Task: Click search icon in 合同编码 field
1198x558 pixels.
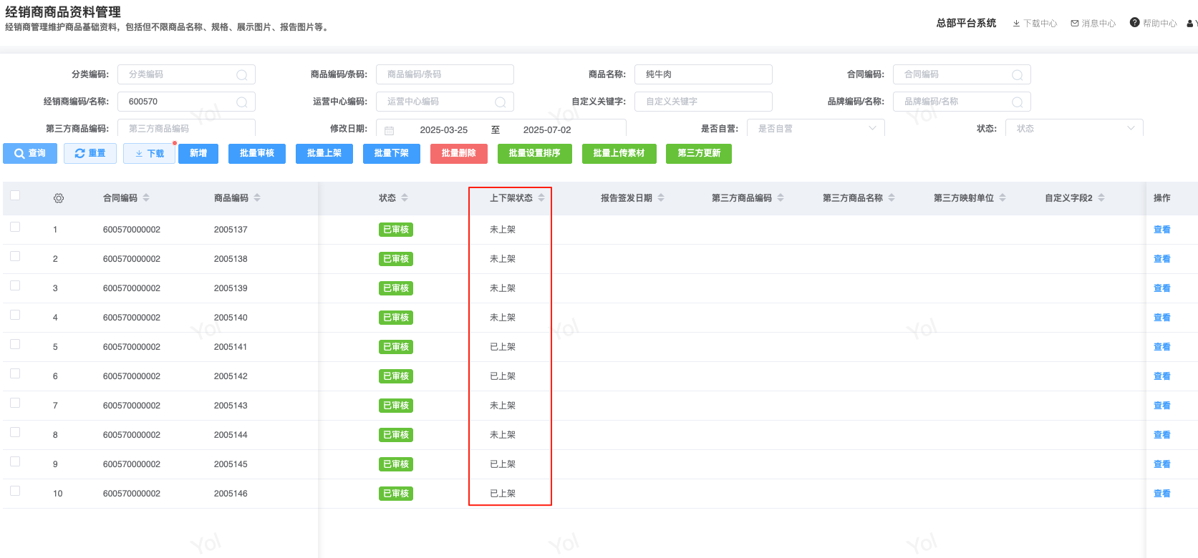Action: [x=1017, y=75]
